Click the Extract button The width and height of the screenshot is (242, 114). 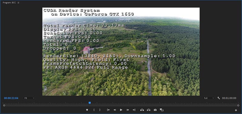click(149, 110)
